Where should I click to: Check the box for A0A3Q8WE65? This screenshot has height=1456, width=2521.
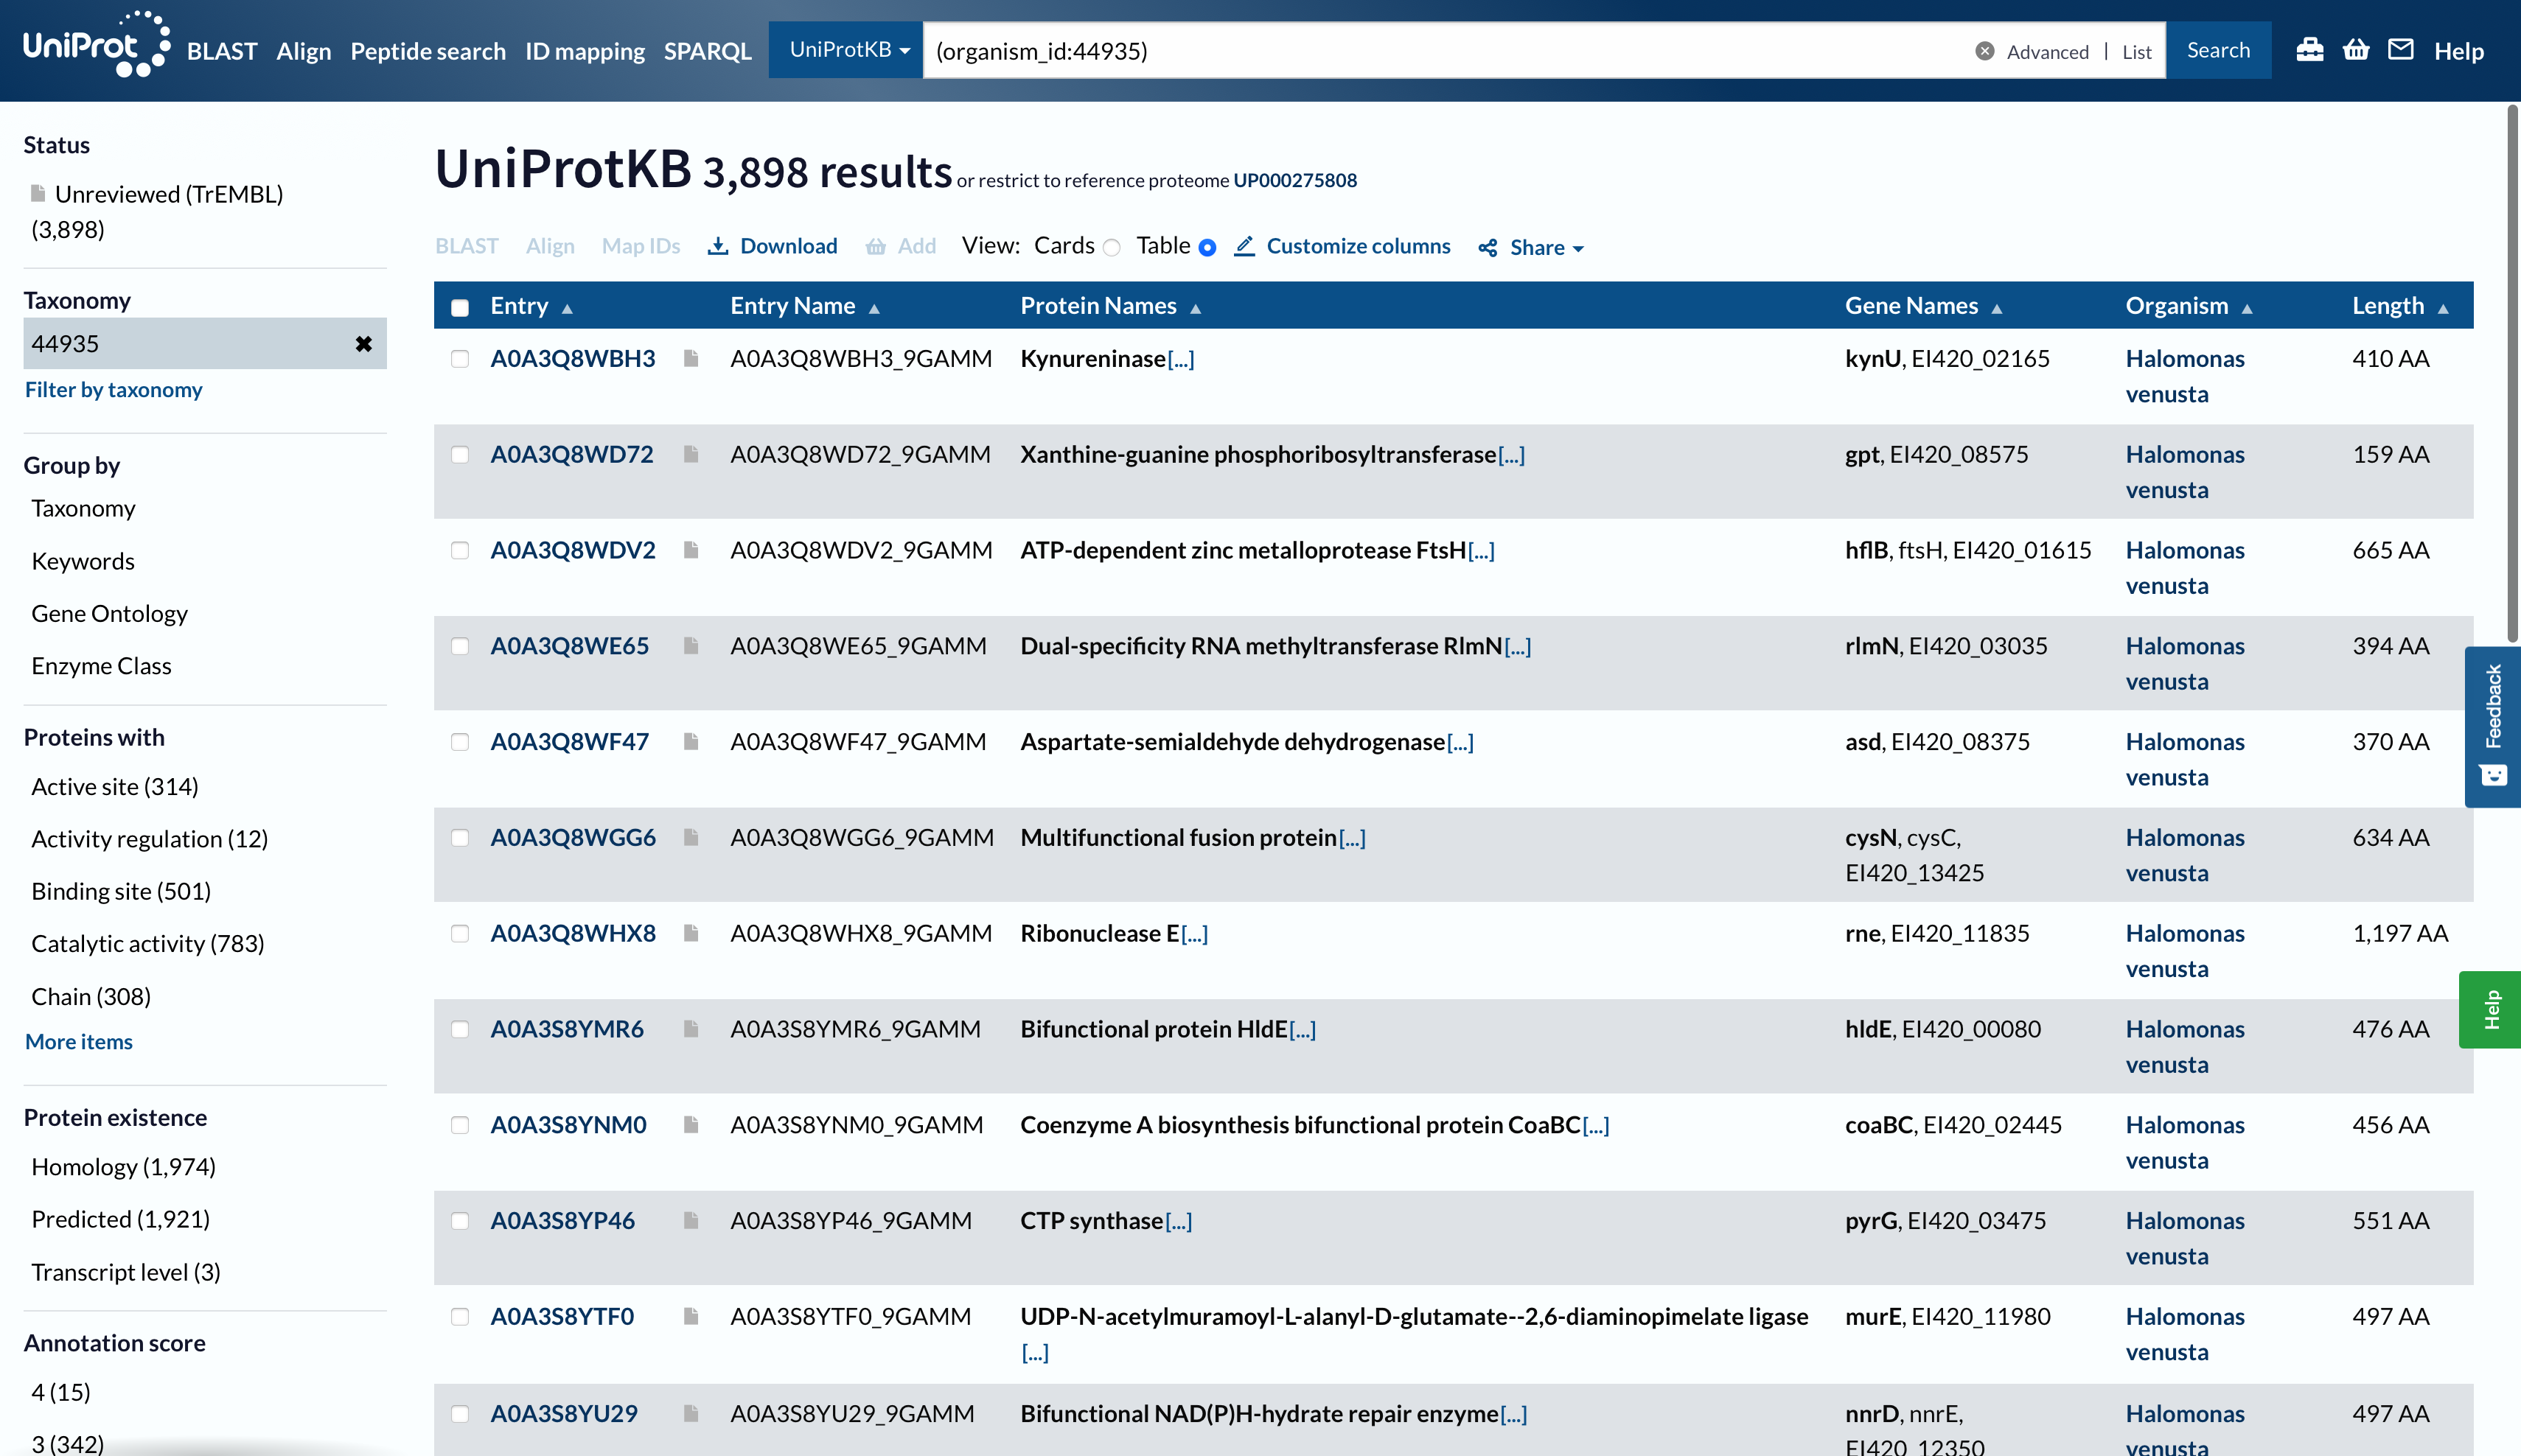(460, 646)
